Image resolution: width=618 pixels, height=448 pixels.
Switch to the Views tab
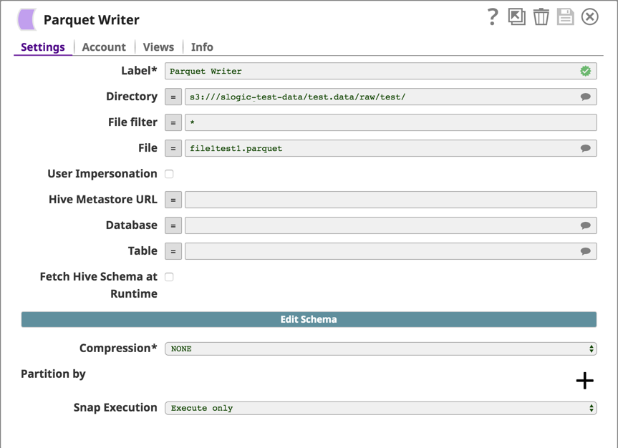click(x=158, y=47)
